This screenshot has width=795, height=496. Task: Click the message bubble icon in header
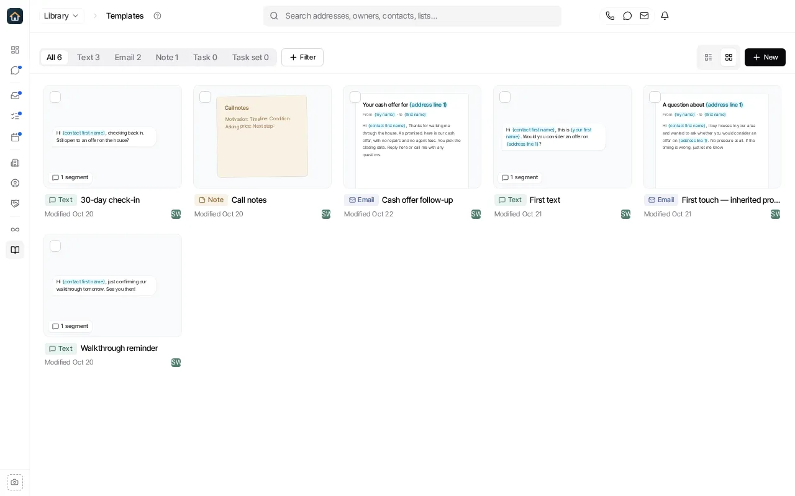pyautogui.click(x=627, y=15)
